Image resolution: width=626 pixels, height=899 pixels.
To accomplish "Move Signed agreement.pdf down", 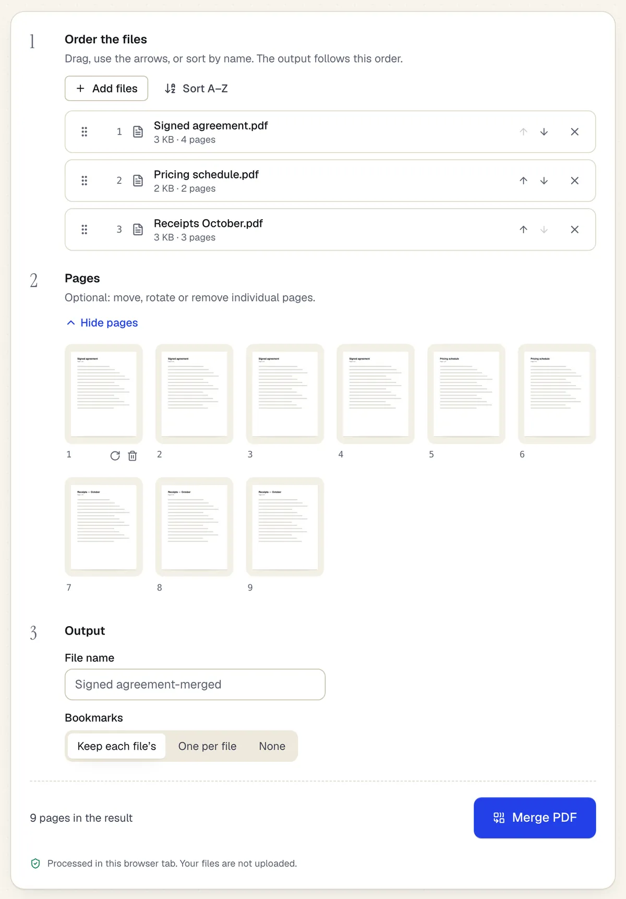I will point(544,131).
